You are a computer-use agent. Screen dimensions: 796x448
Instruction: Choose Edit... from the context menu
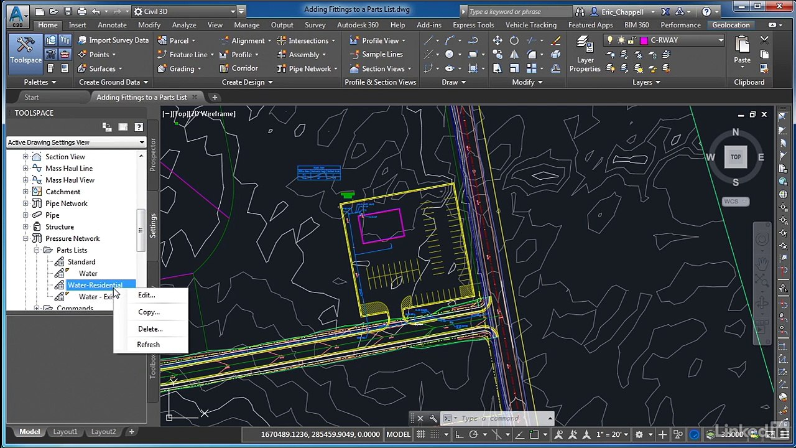coord(147,295)
